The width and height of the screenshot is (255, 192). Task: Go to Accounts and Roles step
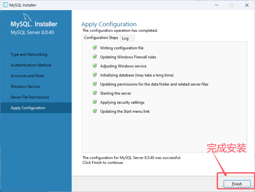pos(28,76)
